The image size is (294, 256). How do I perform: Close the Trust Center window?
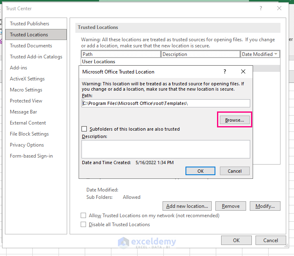279,8
